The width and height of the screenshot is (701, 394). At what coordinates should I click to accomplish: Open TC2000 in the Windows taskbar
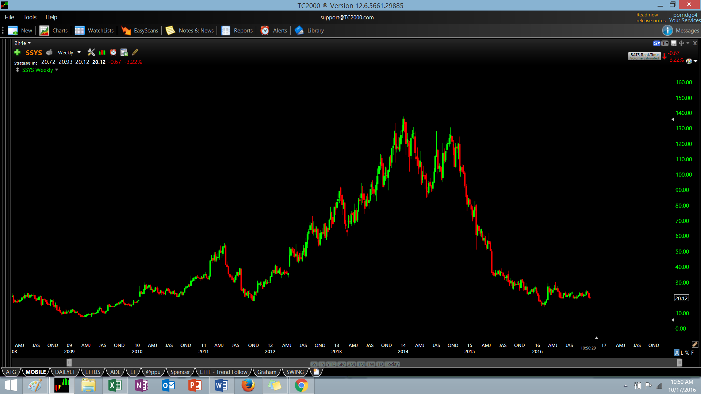tap(62, 385)
